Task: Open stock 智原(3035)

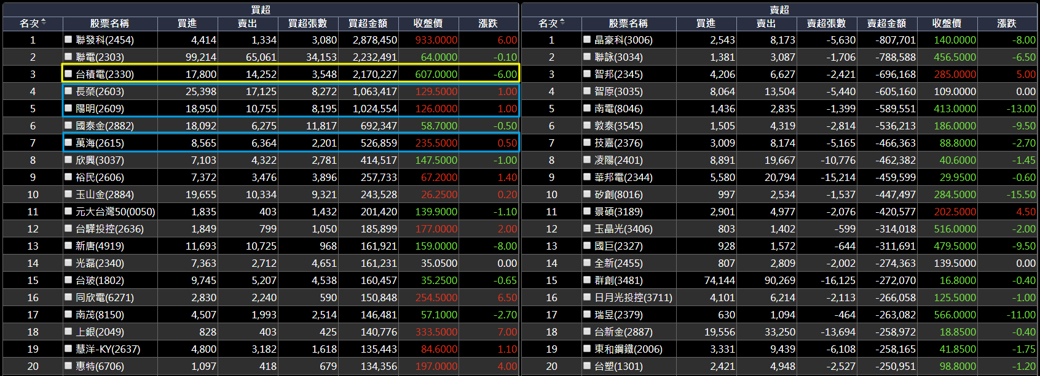Action: click(x=618, y=91)
